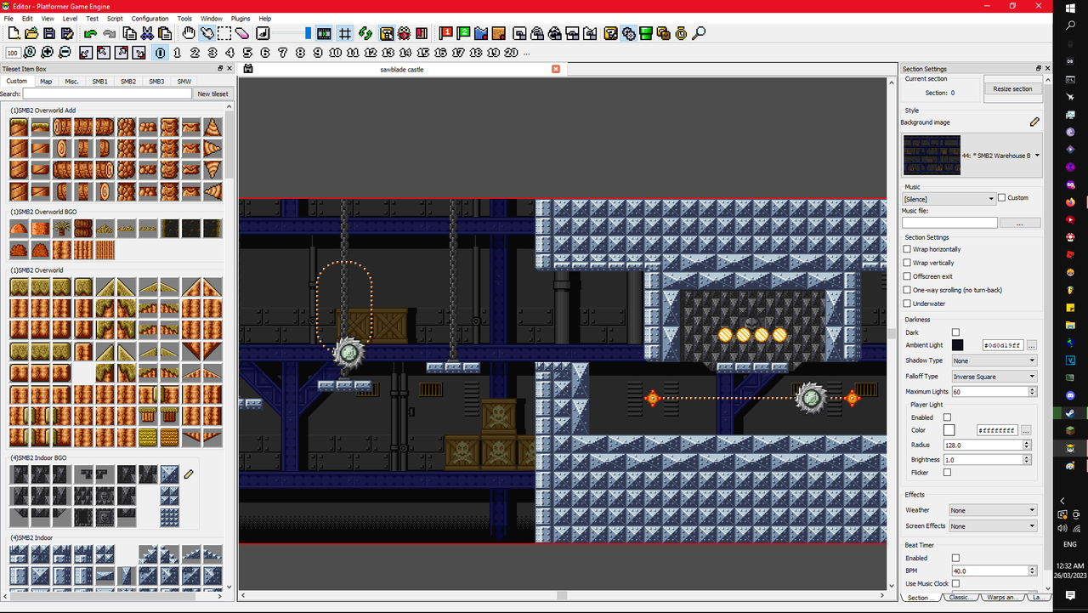Click the magnifier search icon in the toolbar

point(697,33)
